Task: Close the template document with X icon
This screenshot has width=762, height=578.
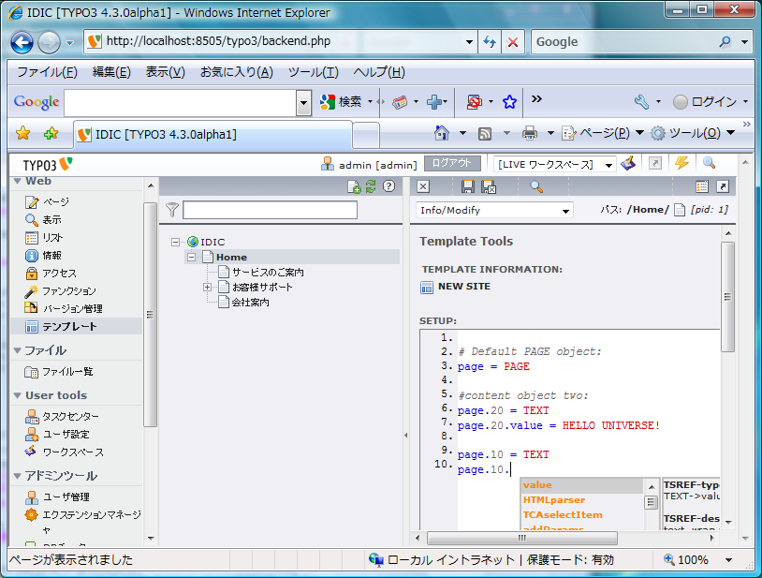Action: click(x=423, y=186)
